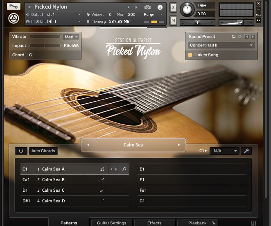271x226 pixels.
Task: Click the PitchW. label next to Impact
Action: click(x=71, y=46)
